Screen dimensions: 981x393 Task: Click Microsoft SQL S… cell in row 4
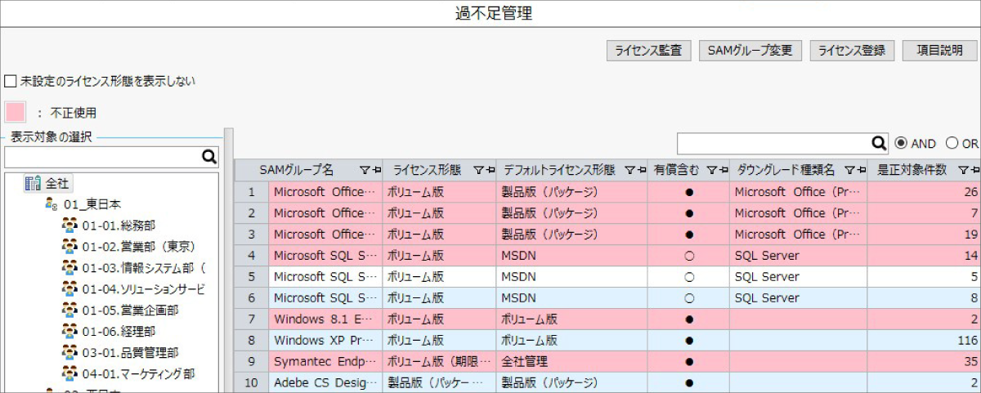coord(325,256)
